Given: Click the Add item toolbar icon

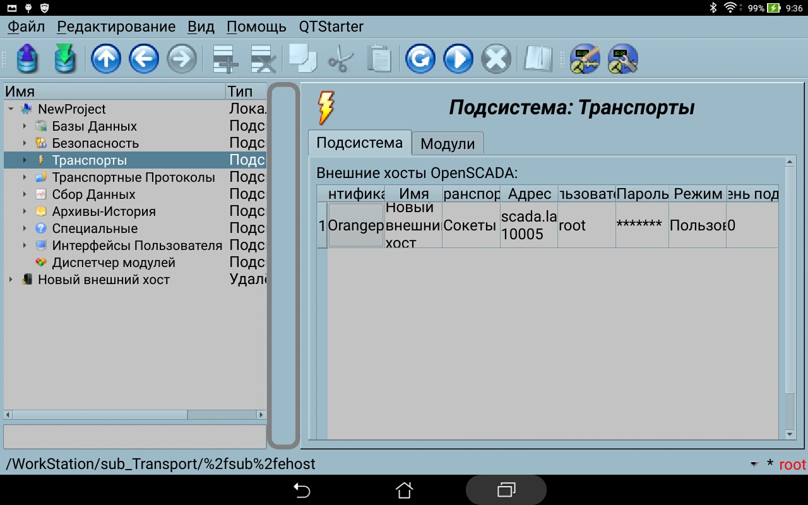Looking at the screenshot, I should point(225,59).
